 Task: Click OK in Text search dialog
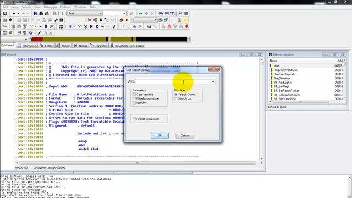[159, 135]
